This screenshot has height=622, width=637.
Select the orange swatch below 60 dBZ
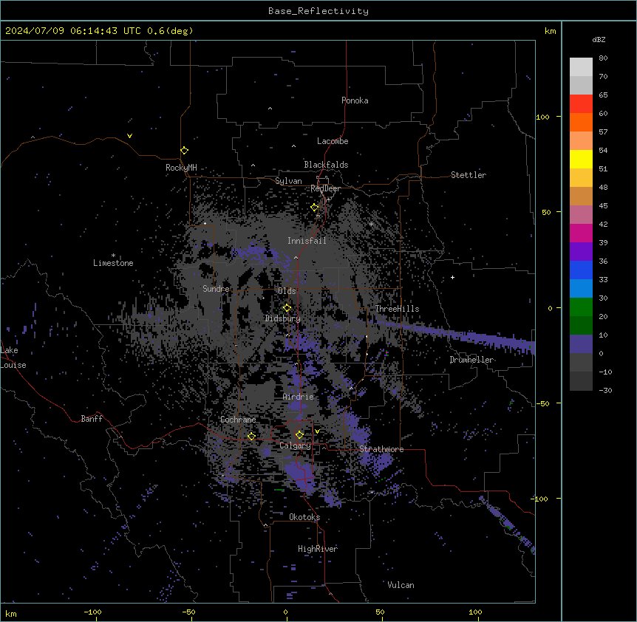(x=581, y=123)
